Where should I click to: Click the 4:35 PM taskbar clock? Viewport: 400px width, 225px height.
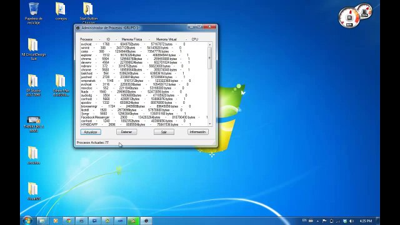pyautogui.click(x=366, y=221)
